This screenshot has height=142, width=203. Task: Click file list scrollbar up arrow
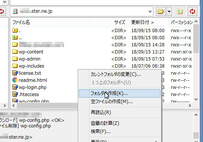click(196, 22)
